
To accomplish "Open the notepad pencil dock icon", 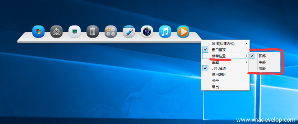I will click(129, 32).
